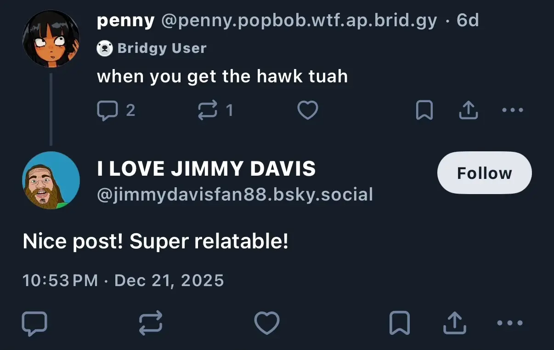Click the Bridgy User label badge
The width and height of the screenshot is (554, 350).
pyautogui.click(x=152, y=48)
